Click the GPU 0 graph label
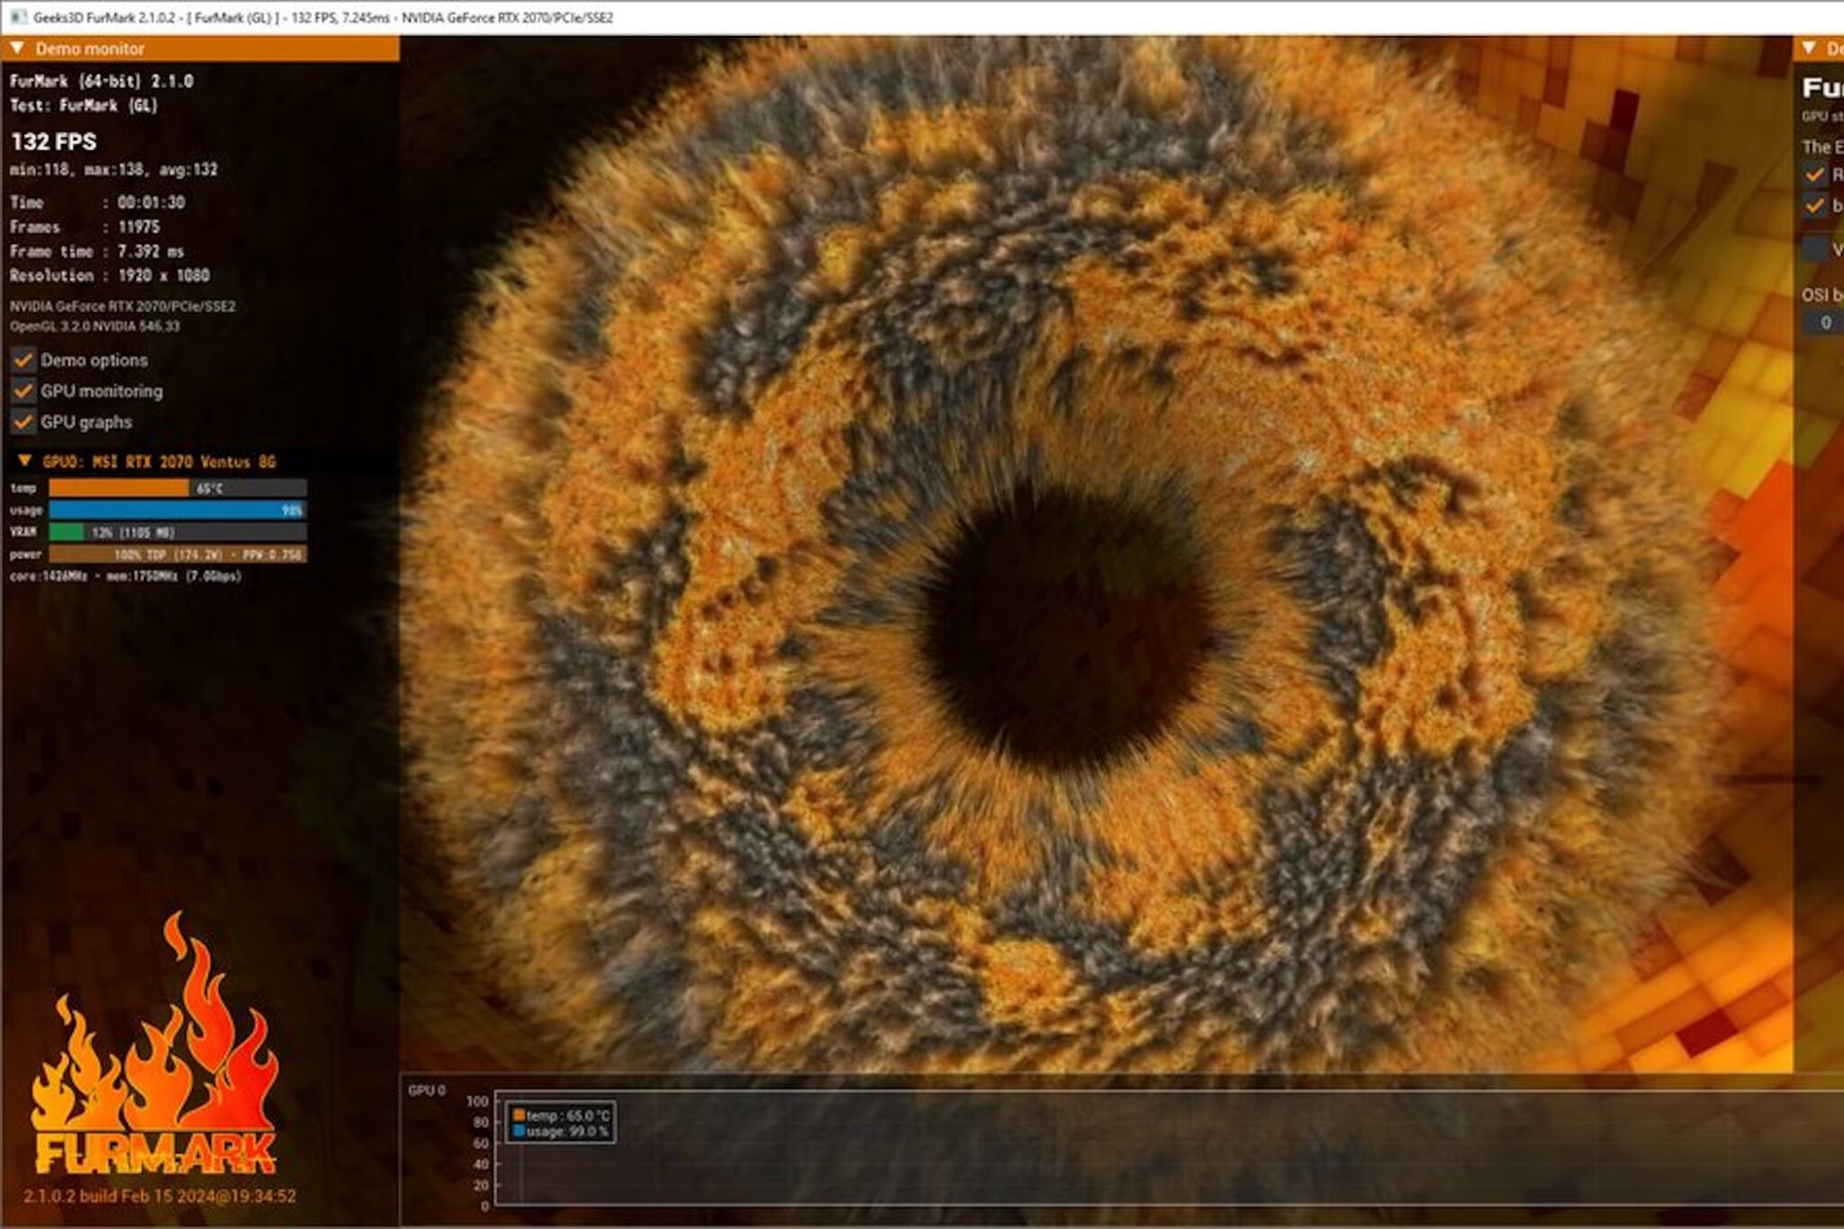The height and width of the screenshot is (1229, 1844). (x=426, y=1090)
